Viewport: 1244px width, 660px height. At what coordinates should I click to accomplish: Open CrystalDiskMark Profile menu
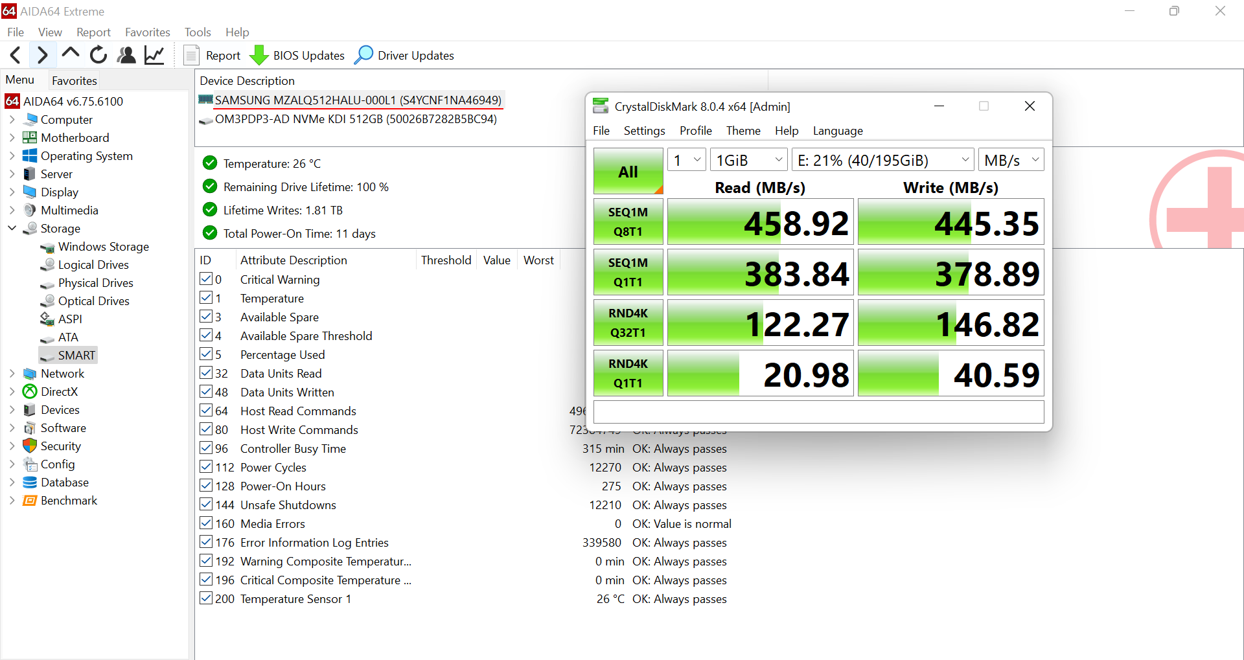coord(696,130)
